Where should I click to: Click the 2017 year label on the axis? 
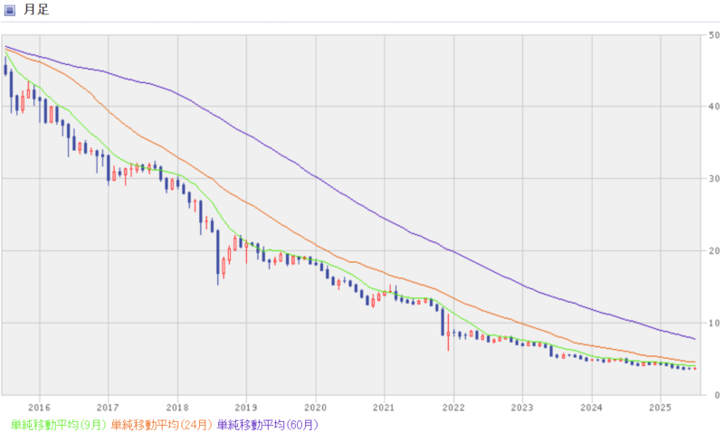pyautogui.click(x=108, y=408)
